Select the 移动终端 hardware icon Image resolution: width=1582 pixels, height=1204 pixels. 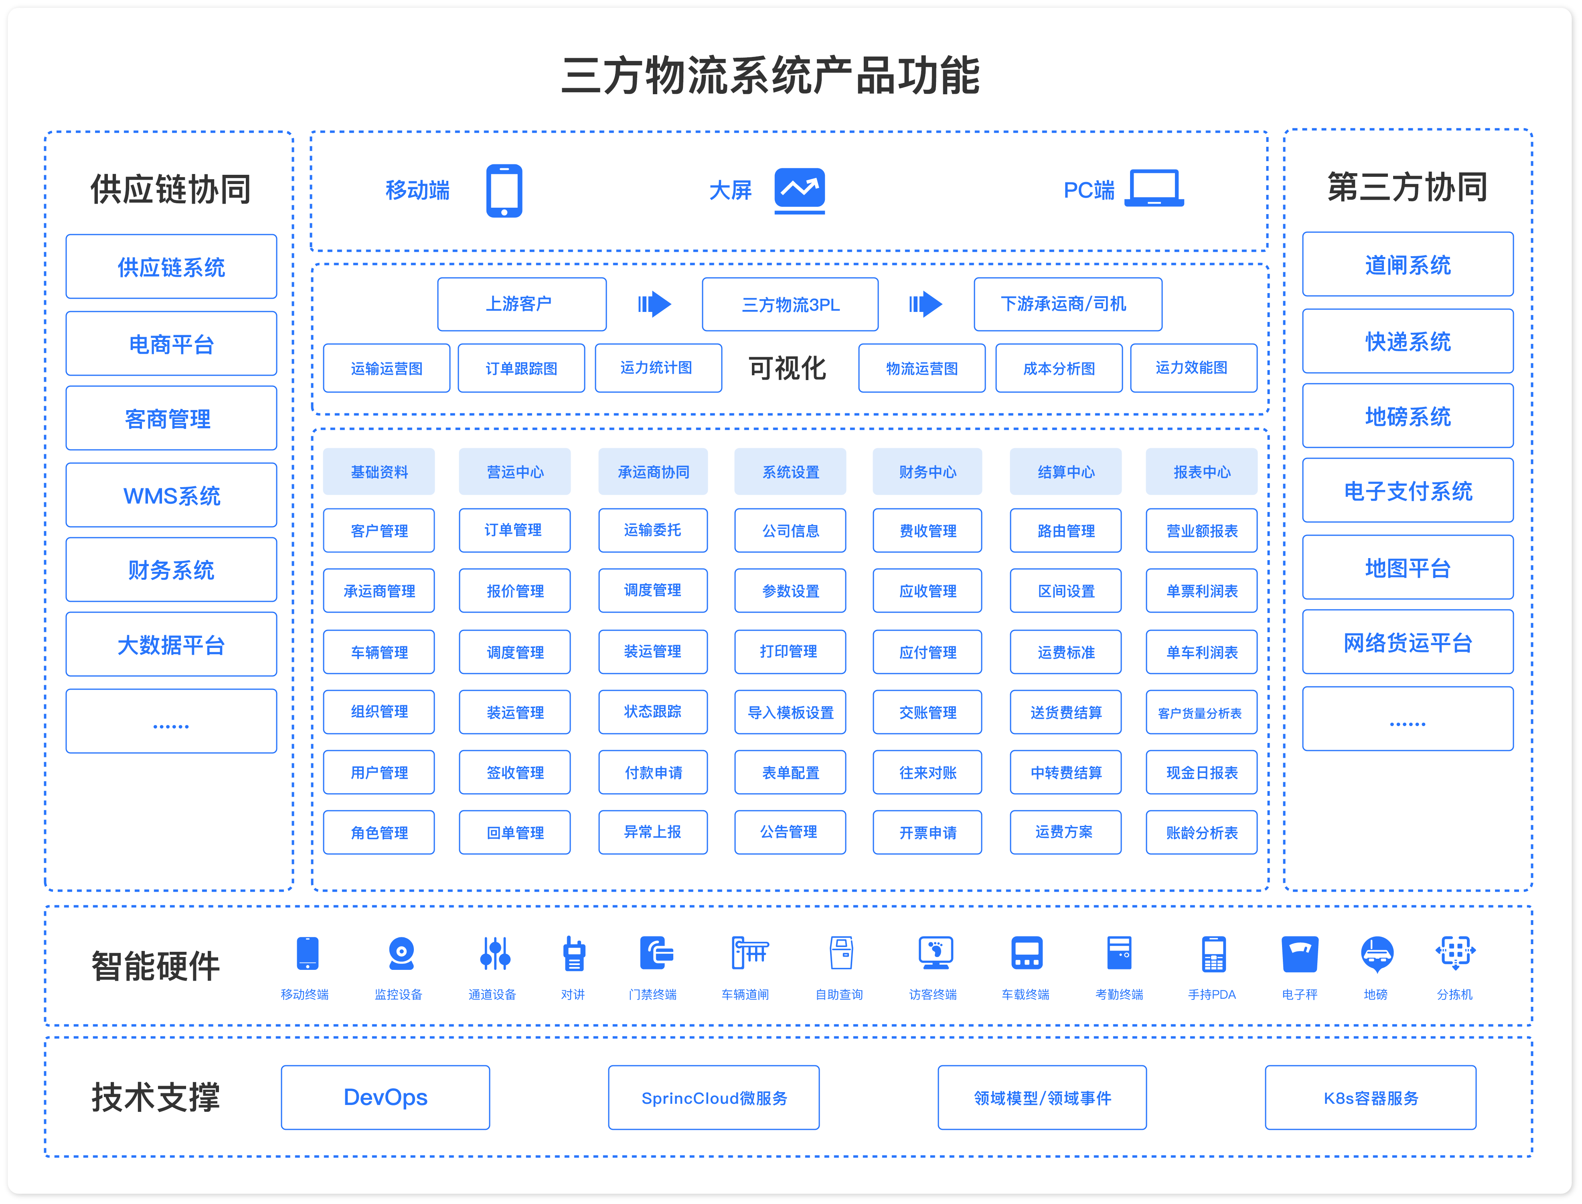click(x=308, y=953)
